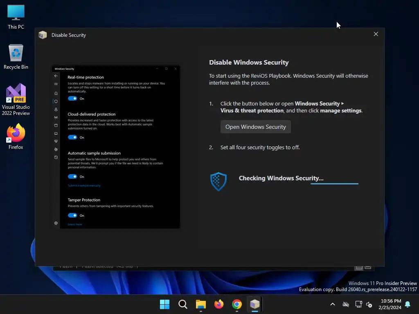Click Device security icon in preview sidebar
This screenshot has width=419, height=314.
click(x=56, y=134)
